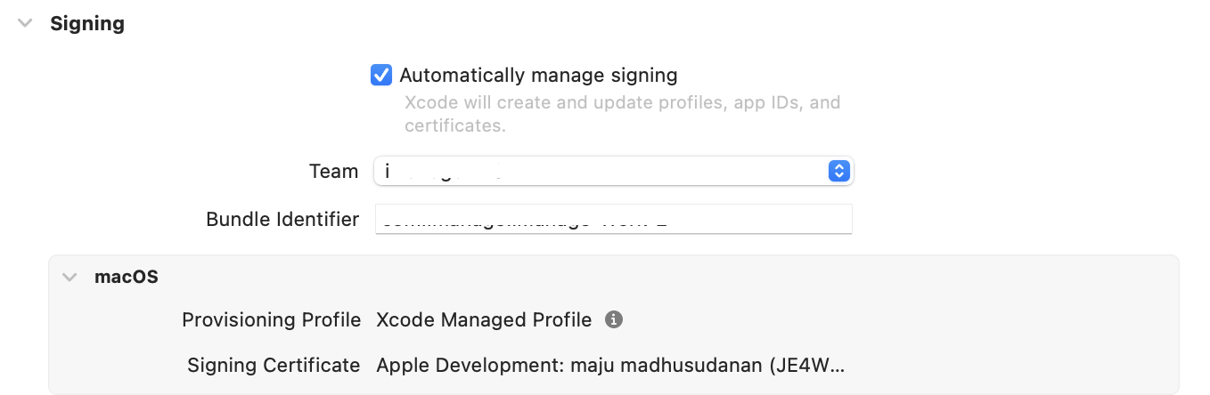Screen dimensions: 1210x395
Task: Click the 'Automatically manage signing' label text
Action: tap(538, 75)
